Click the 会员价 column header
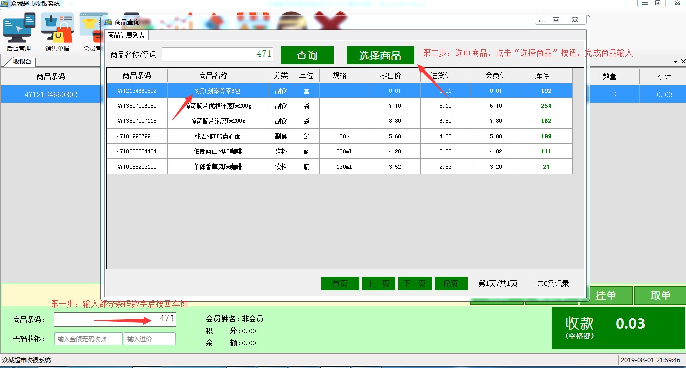The height and width of the screenshot is (368, 686). (x=496, y=75)
